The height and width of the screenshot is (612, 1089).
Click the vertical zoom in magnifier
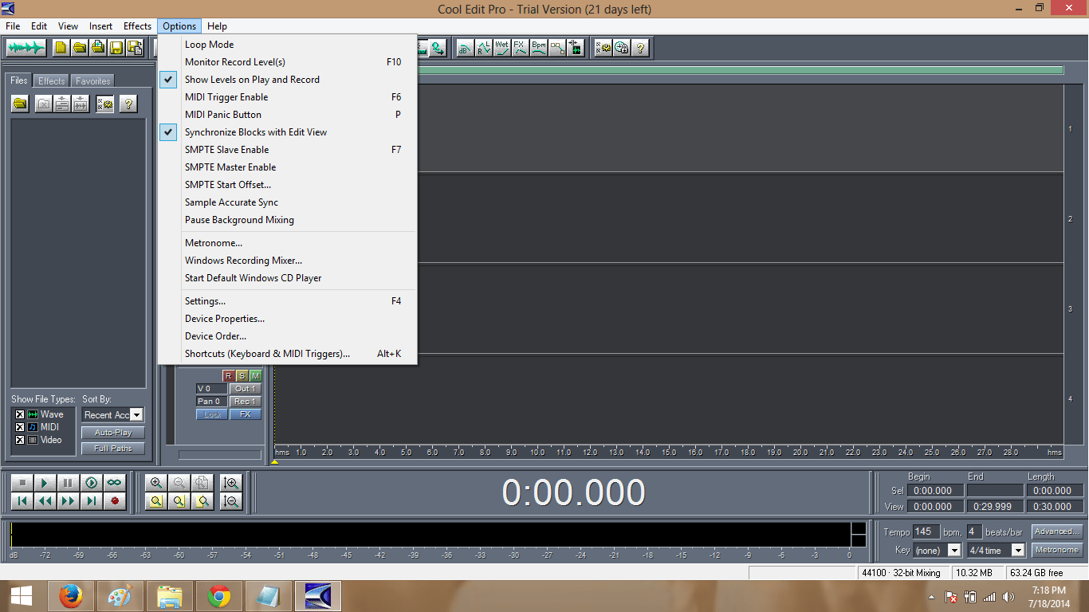(x=231, y=483)
